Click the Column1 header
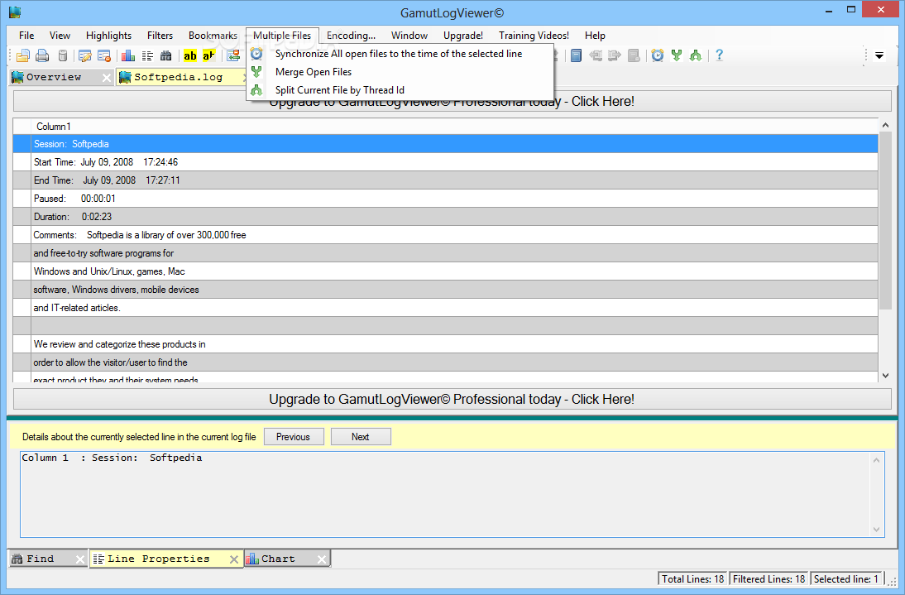The height and width of the screenshot is (595, 905). point(454,127)
